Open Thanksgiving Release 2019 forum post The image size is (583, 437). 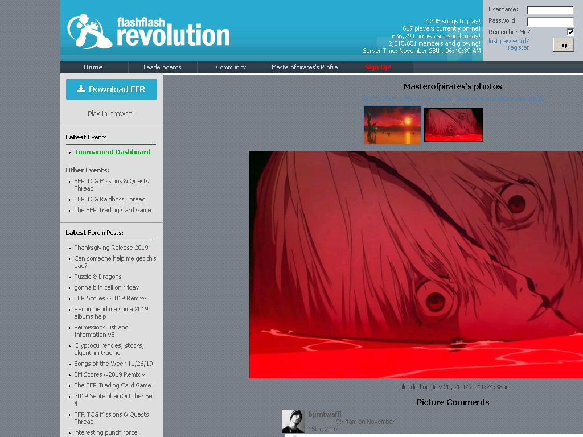(111, 248)
